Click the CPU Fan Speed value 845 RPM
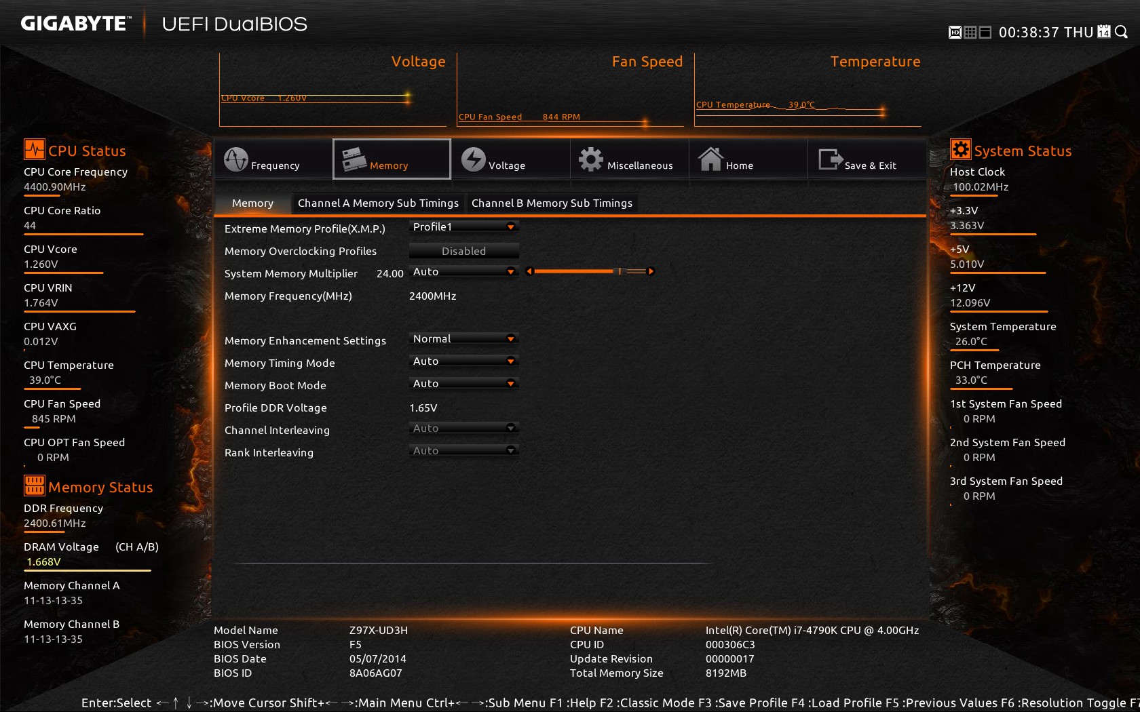Image resolution: width=1140 pixels, height=712 pixels. tap(54, 419)
